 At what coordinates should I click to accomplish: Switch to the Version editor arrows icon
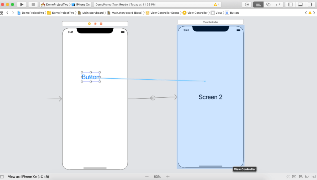pyautogui.click(x=278, y=4)
